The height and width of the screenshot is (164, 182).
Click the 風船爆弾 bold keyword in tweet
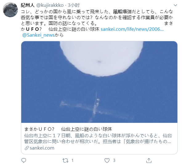tap(122, 12)
